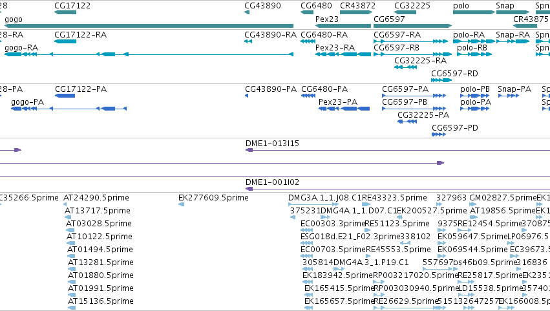Click the polo-PA protein label
This screenshot has height=311, width=550.
point(476,102)
